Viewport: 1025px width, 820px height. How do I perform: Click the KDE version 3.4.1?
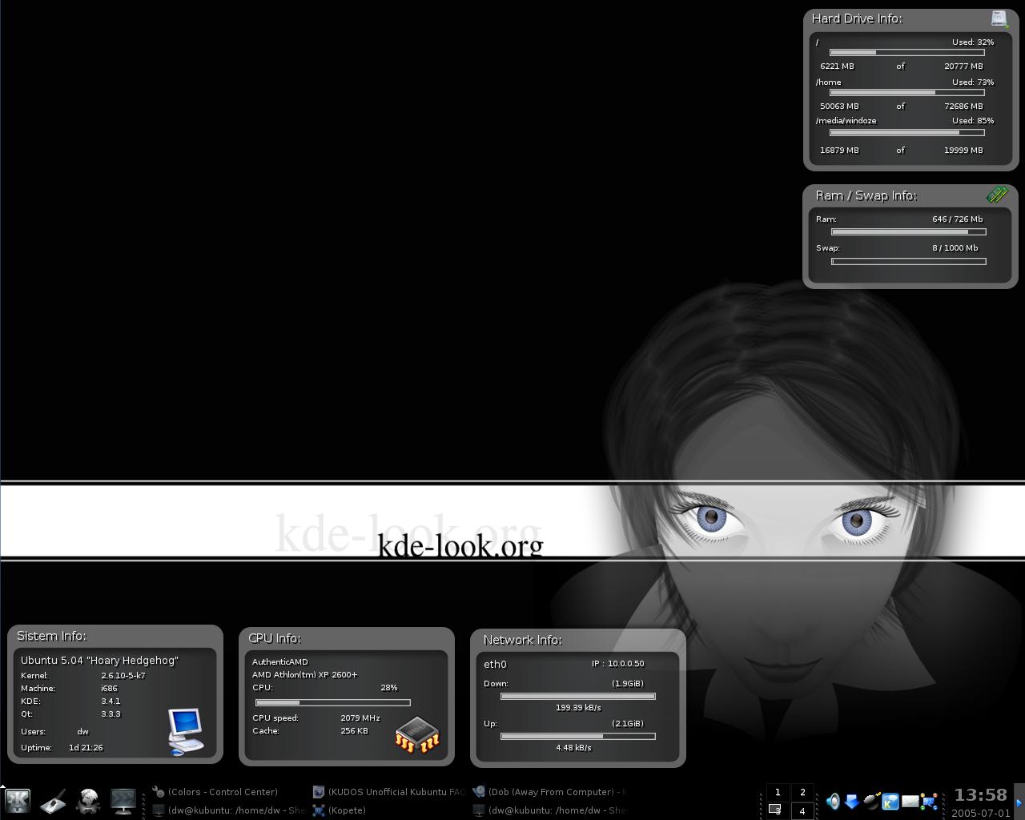point(111,701)
